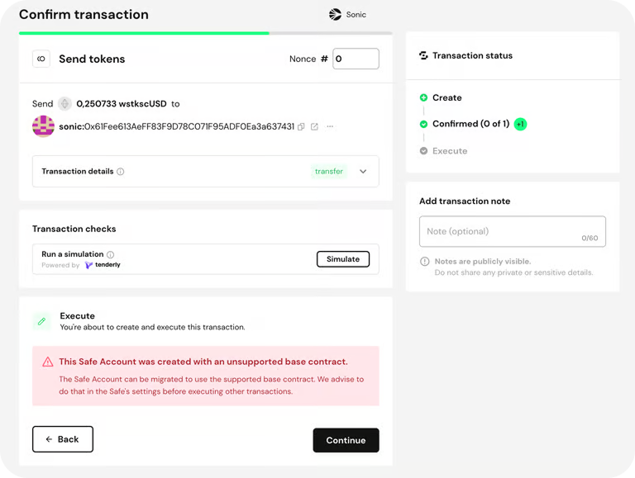Open the three-dot menu beside address
Image resolution: width=635 pixels, height=478 pixels.
330,126
